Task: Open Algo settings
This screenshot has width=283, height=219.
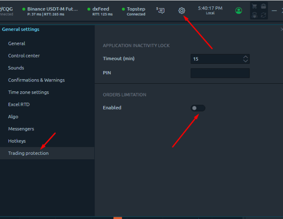Action: (13, 117)
